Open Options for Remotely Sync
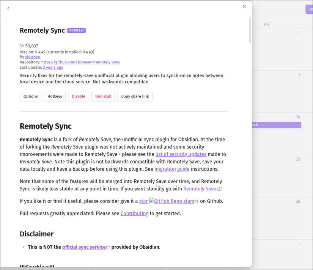Viewport: 313px width, 270px height. [x=31, y=96]
